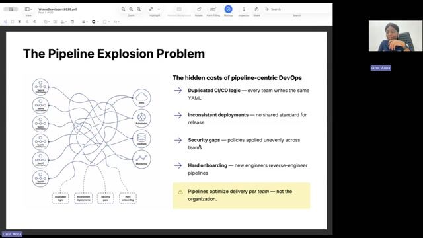Toggle the blue Markup toolbar button
The width and height of the screenshot is (423, 238).
pos(228,9)
